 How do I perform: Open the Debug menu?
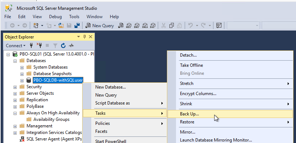pyautogui.click(x=55, y=17)
